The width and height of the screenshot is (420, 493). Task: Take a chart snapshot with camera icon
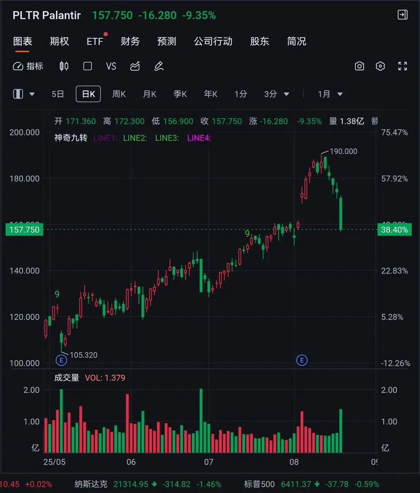pos(360,66)
